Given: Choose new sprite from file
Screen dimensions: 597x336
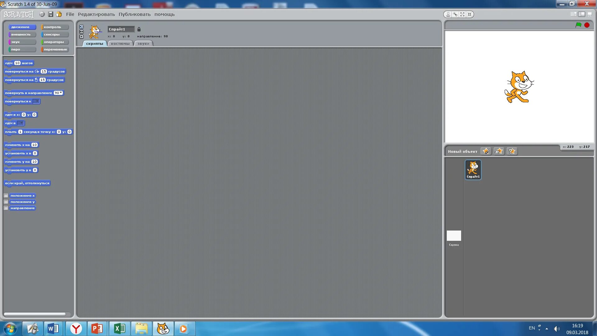Looking at the screenshot, I should click(x=499, y=151).
